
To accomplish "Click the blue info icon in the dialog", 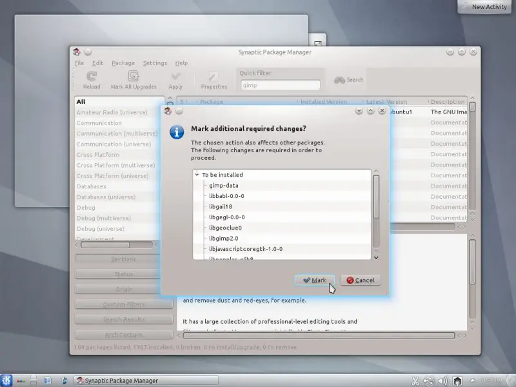I will click(177, 132).
